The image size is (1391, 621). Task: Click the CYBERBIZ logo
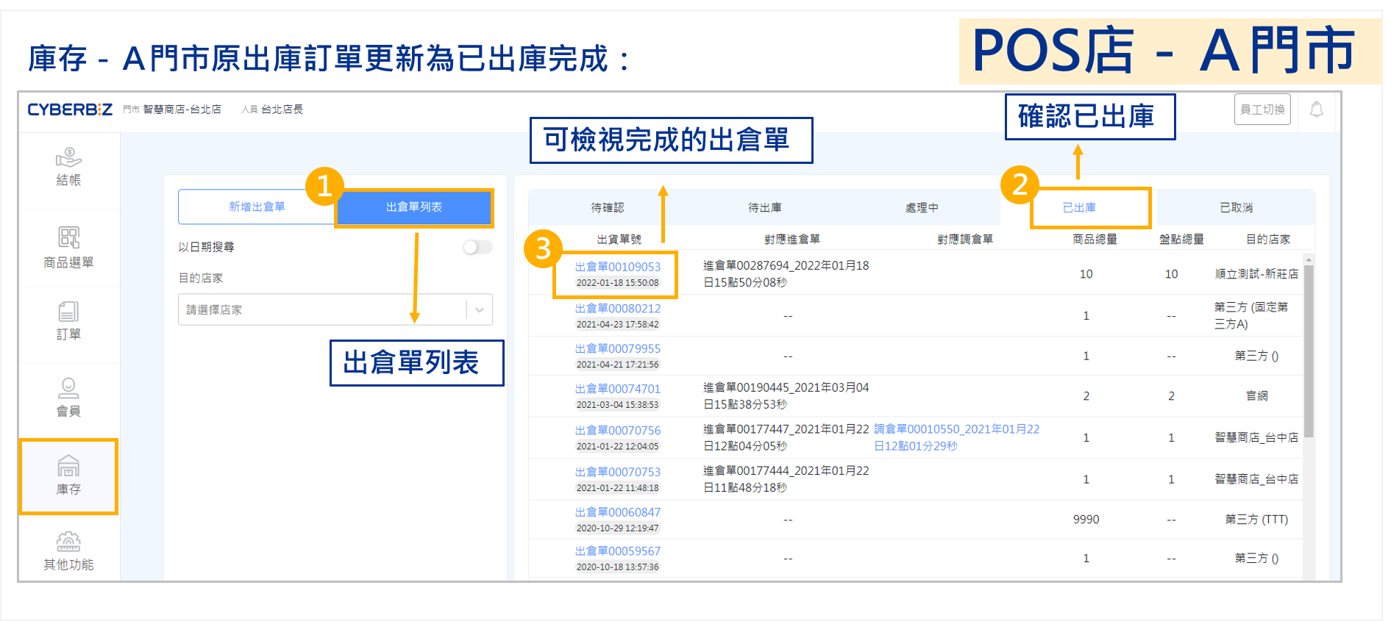click(70, 110)
